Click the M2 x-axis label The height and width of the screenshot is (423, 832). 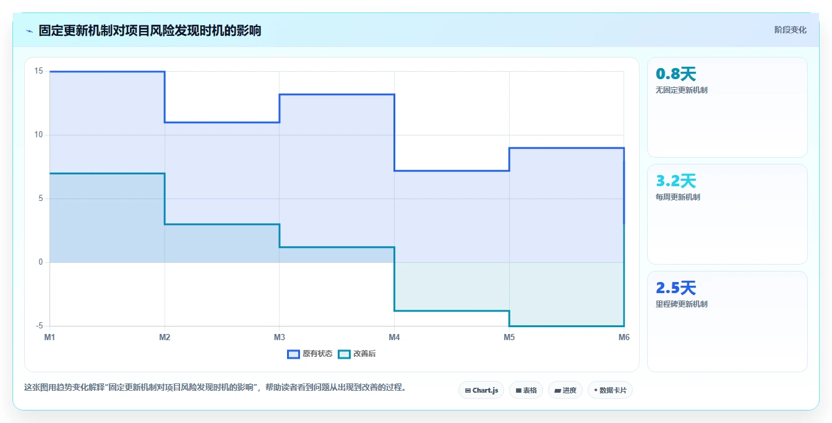coord(165,337)
